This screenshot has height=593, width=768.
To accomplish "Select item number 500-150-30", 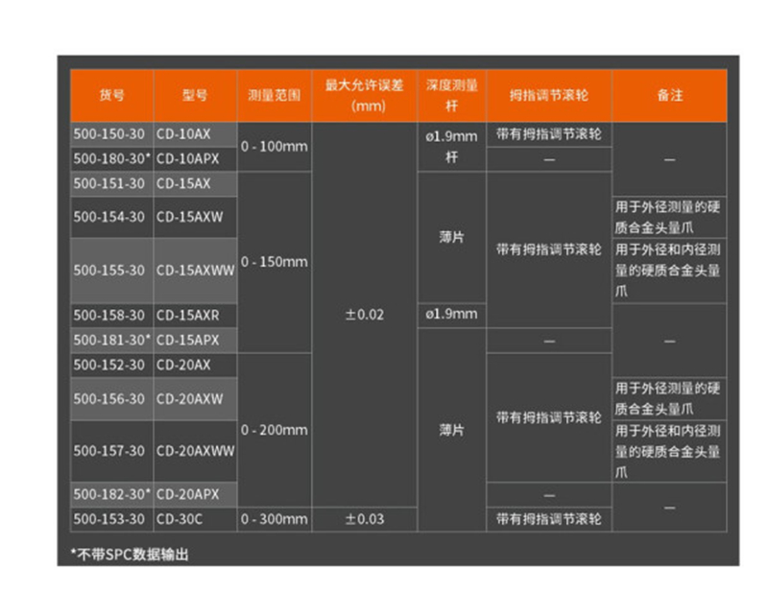I will pos(109,134).
